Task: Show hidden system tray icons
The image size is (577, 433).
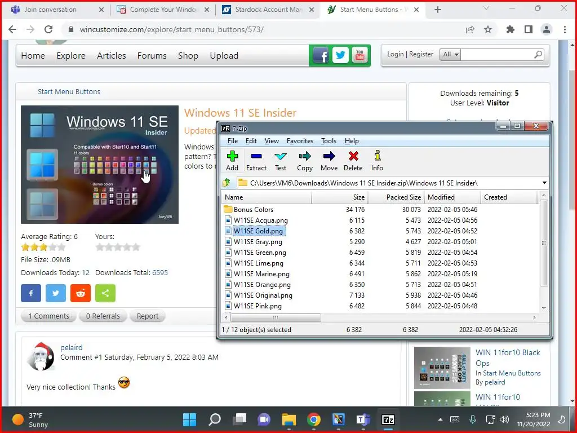Action: pos(440,419)
